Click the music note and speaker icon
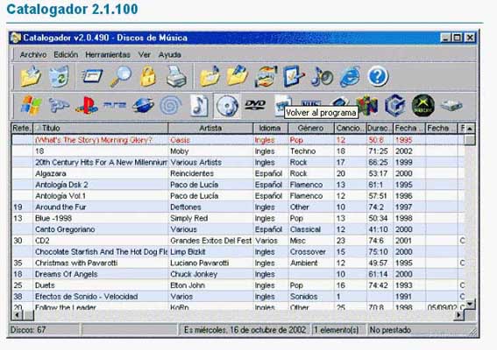This screenshot has width=497, height=350. [322, 77]
